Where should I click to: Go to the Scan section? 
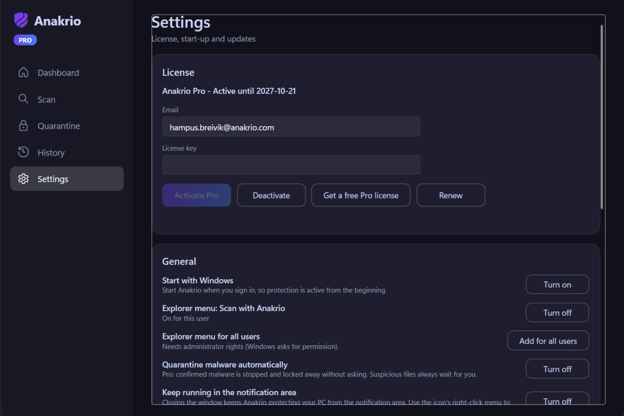67,99
